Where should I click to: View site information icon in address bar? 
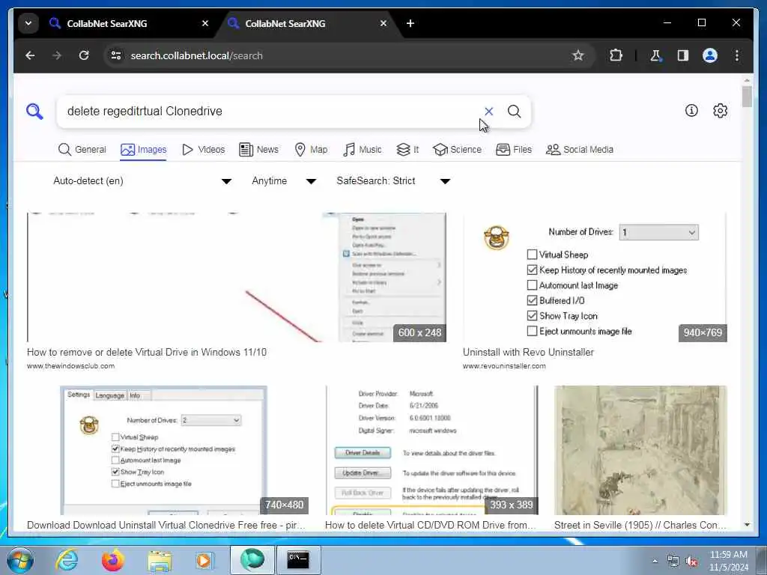click(x=116, y=55)
